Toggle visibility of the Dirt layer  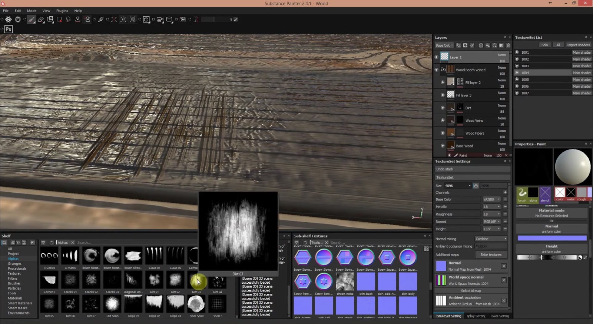pyautogui.click(x=443, y=108)
